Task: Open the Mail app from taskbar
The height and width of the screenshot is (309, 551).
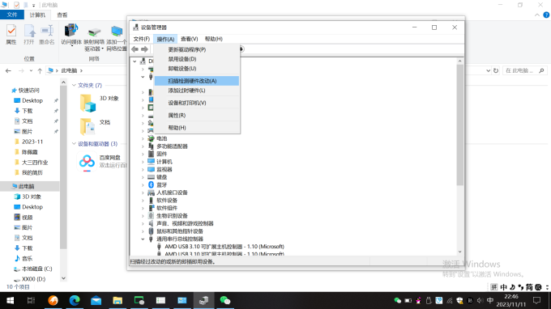Action: coord(96,301)
